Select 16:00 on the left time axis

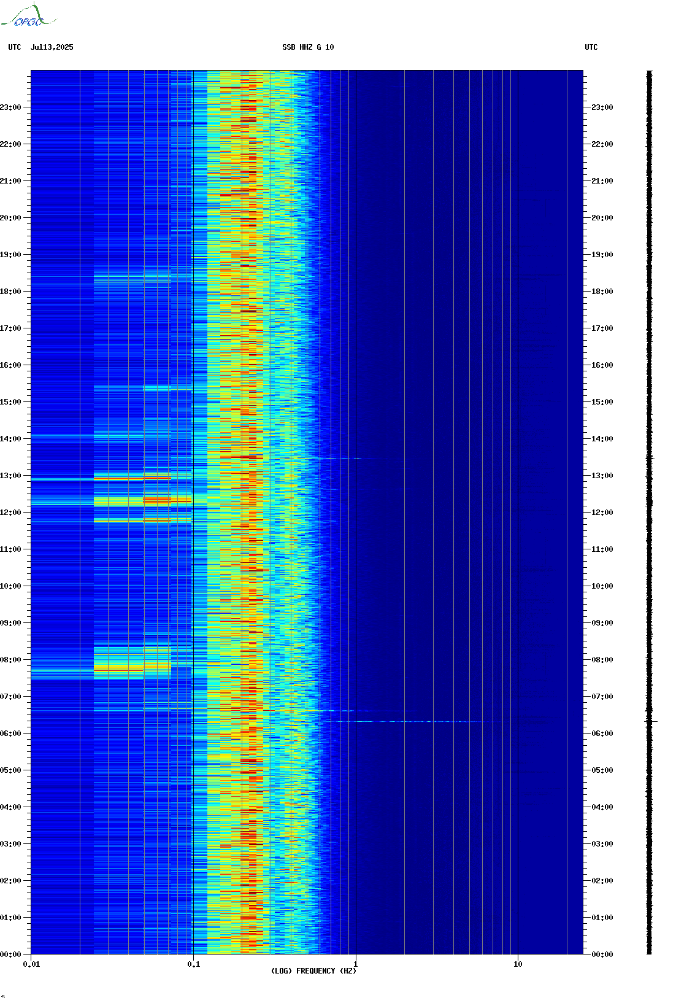tap(10, 365)
